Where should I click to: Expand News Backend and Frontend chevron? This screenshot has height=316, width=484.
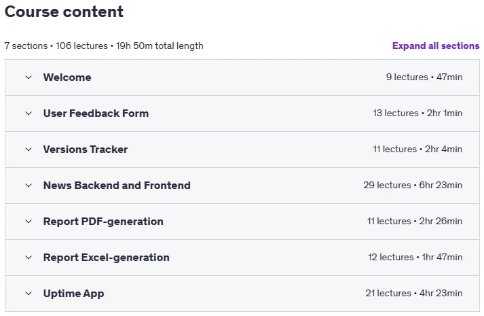[x=29, y=186]
